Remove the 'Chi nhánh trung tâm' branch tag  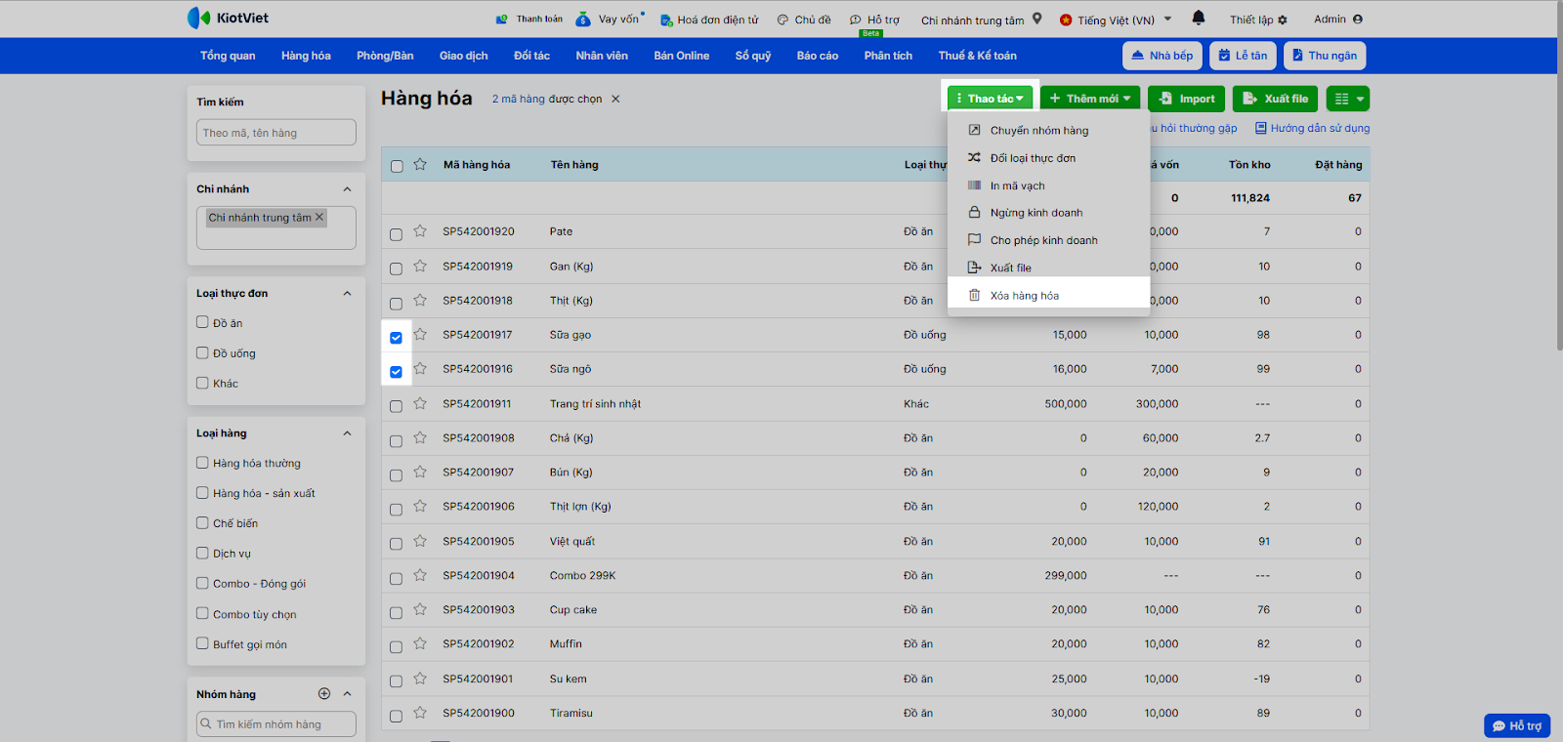[319, 218]
